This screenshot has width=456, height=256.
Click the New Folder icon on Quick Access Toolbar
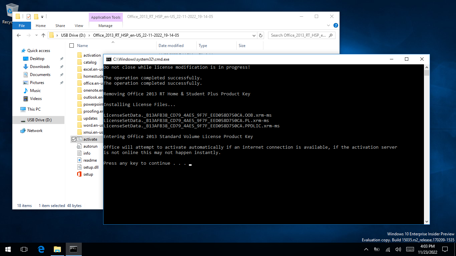coord(37,17)
